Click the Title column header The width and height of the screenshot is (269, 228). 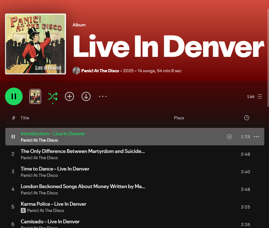25,118
